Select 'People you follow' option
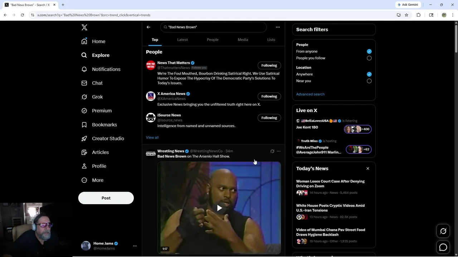 click(369, 58)
